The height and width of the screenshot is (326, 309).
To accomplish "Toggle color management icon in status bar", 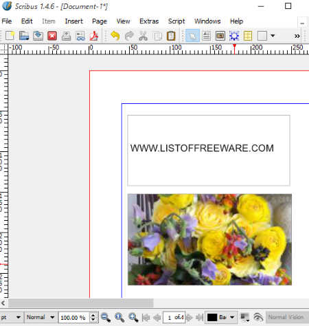I will (245, 318).
